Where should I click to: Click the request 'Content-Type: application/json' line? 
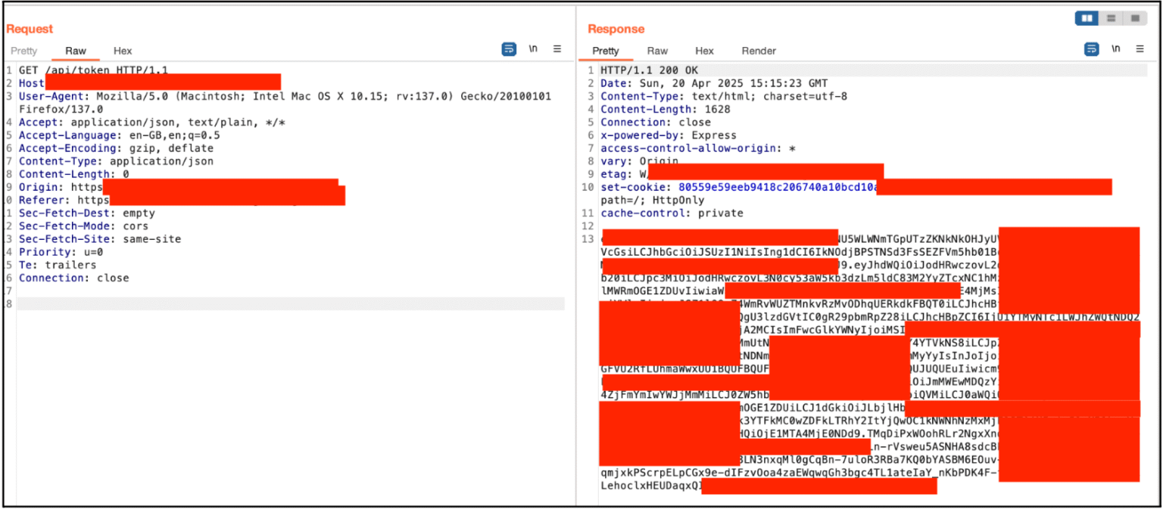(x=116, y=161)
